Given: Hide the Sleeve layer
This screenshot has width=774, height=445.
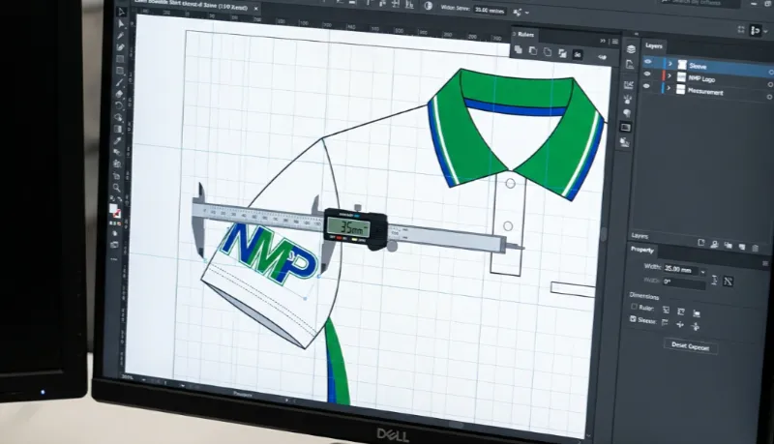Looking at the screenshot, I should click(x=648, y=62).
